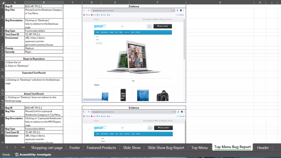
Task: Select 'Clicking on Laptops& Notebooks' description cell
Action: tap(44, 122)
